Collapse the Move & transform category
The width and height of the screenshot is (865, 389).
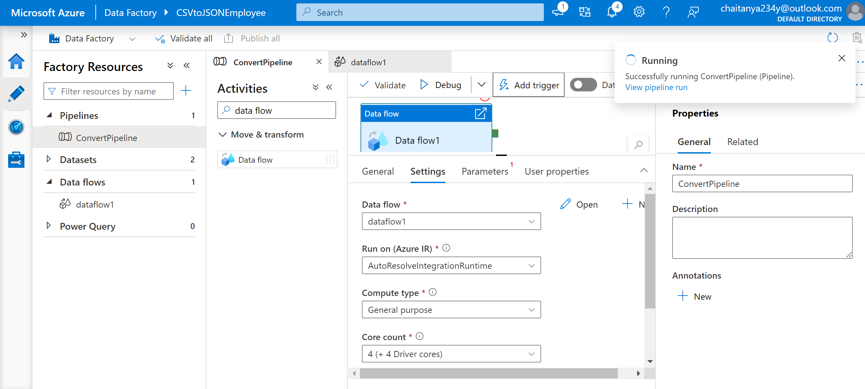point(223,135)
